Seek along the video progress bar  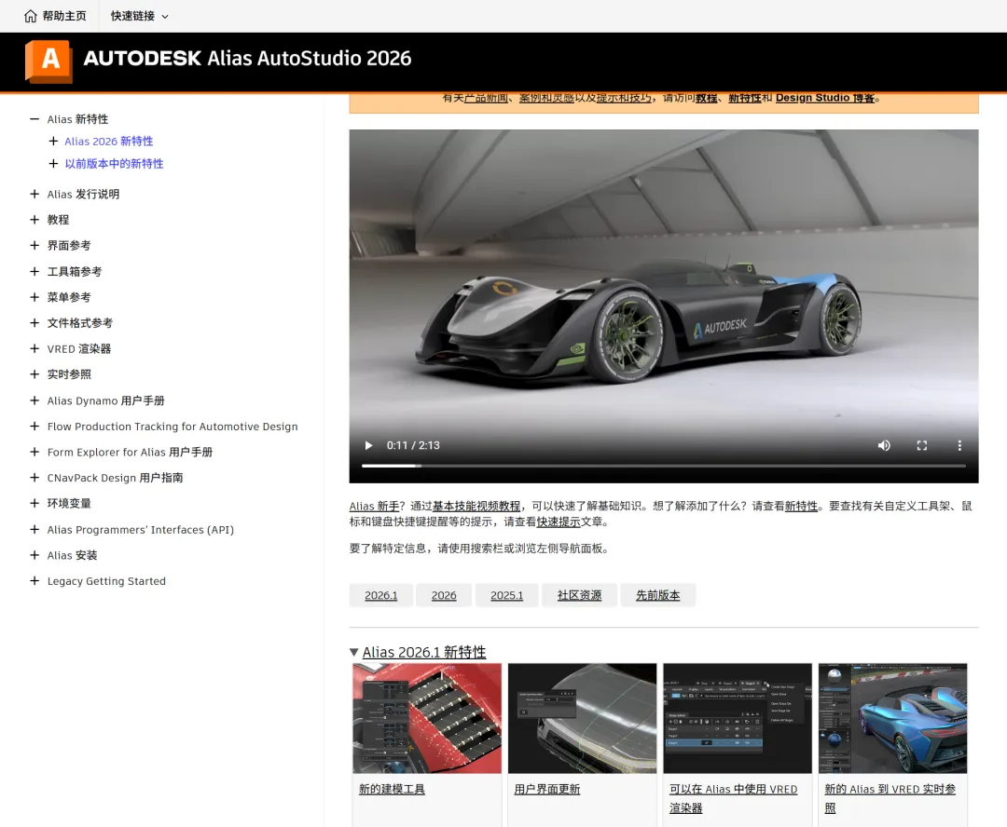[664, 466]
